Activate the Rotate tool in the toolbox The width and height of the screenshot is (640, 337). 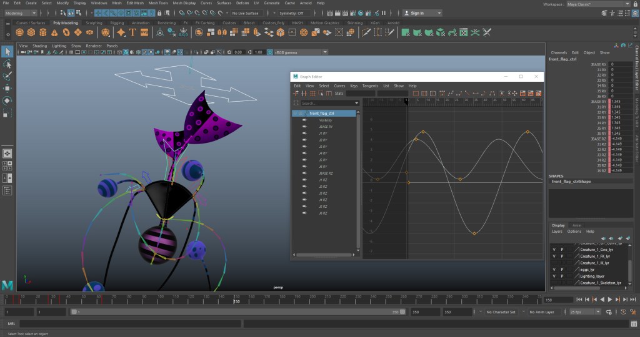click(x=7, y=100)
